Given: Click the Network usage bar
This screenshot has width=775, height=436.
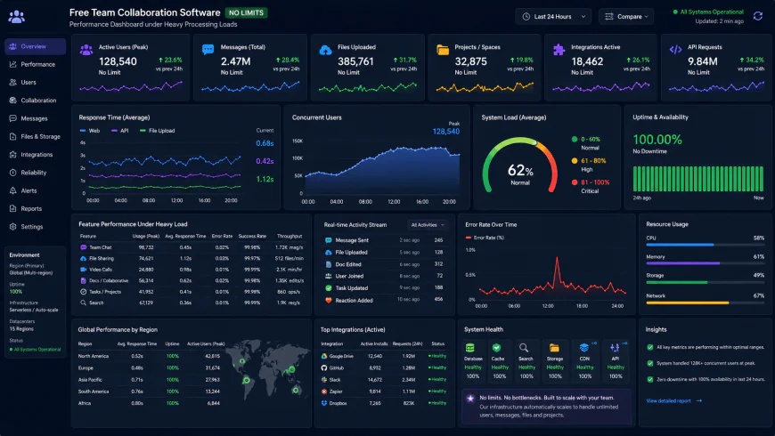Looking at the screenshot, I should pyautogui.click(x=705, y=303).
